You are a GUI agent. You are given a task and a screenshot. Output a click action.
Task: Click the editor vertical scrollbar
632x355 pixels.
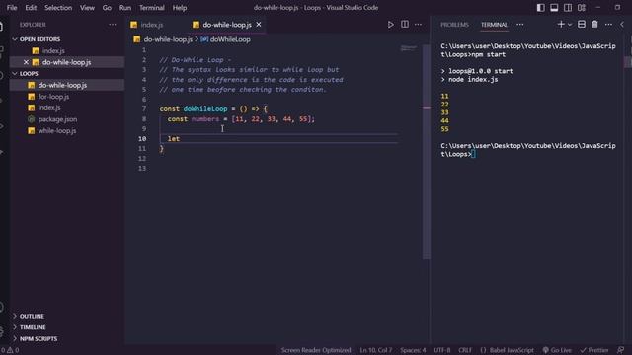[x=426, y=152]
